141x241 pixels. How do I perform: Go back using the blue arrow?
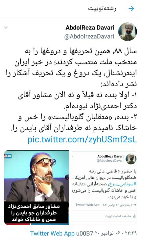131,9
